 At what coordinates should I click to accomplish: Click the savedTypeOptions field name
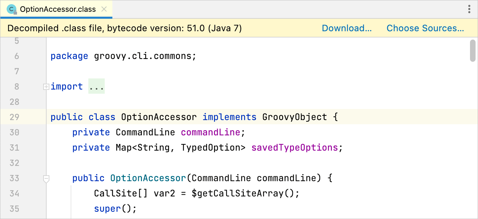coord(294,148)
